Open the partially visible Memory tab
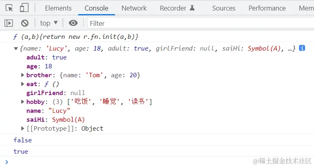The height and width of the screenshot is (167, 314). 306,8
